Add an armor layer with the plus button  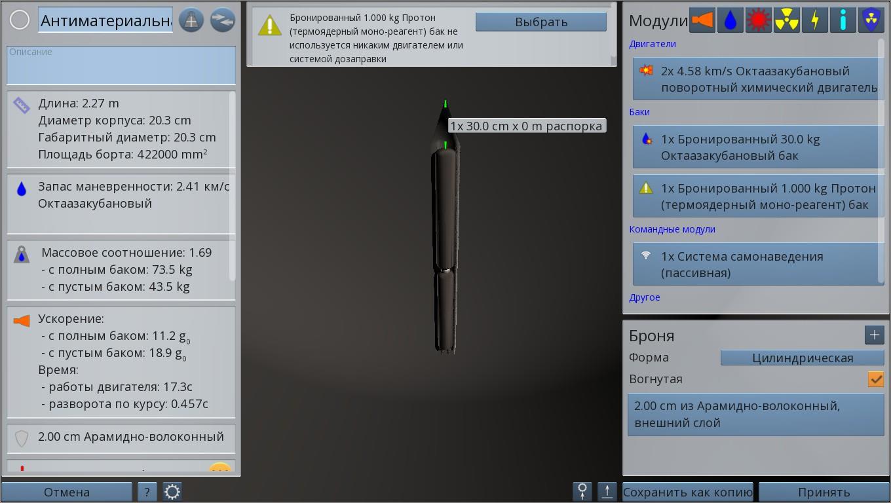(874, 335)
